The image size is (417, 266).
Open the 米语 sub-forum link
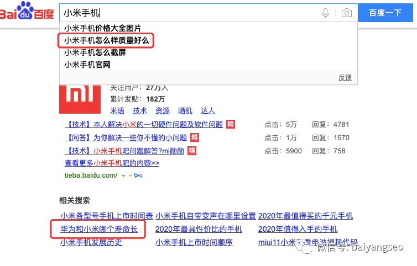(117, 111)
